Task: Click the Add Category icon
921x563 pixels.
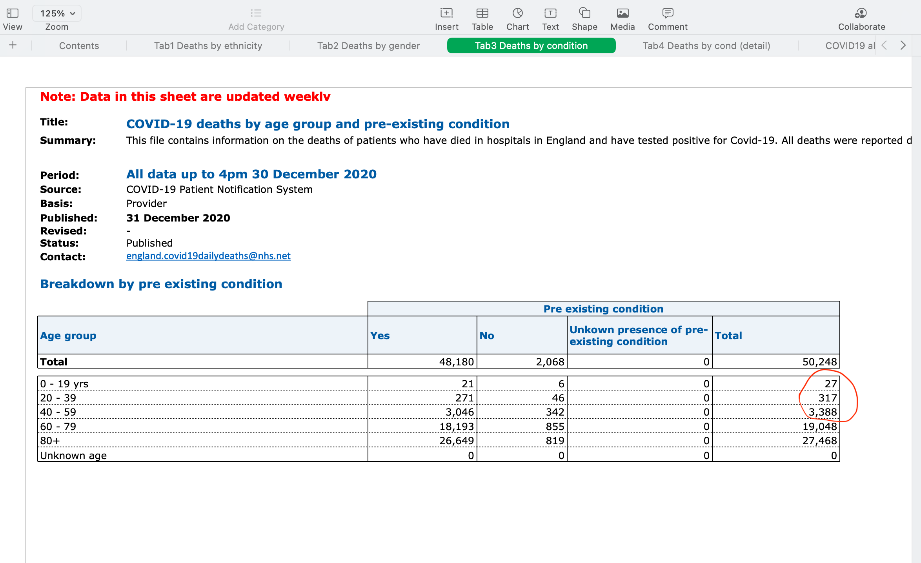Action: tap(256, 13)
